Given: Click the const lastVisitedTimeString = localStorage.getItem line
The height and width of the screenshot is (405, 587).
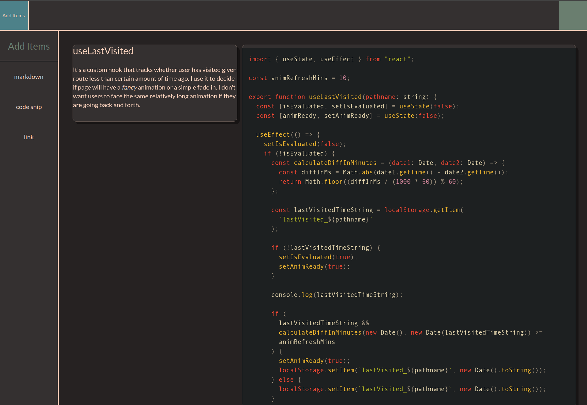Looking at the screenshot, I should point(367,210).
